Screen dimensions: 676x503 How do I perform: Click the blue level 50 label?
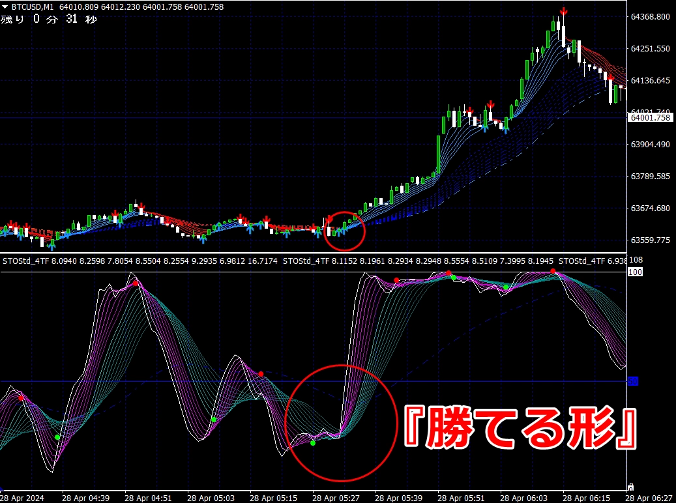tap(632, 381)
